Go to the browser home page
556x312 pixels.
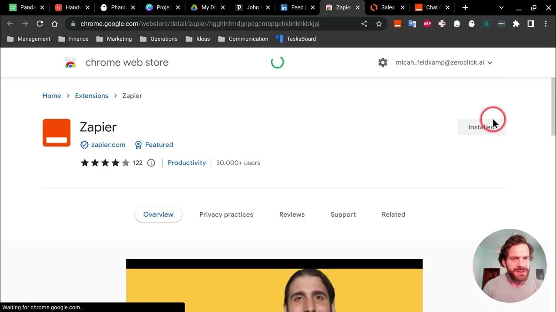click(x=54, y=24)
